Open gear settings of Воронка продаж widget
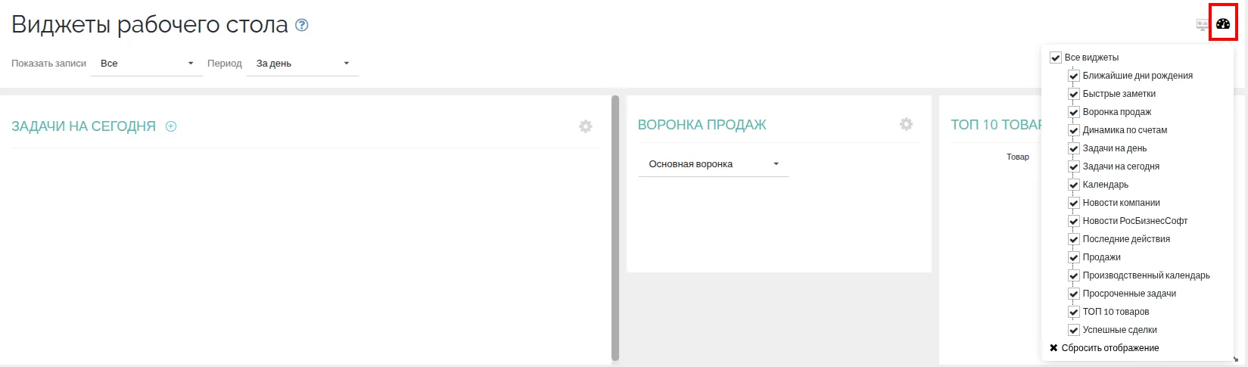1248x367 pixels. click(906, 124)
